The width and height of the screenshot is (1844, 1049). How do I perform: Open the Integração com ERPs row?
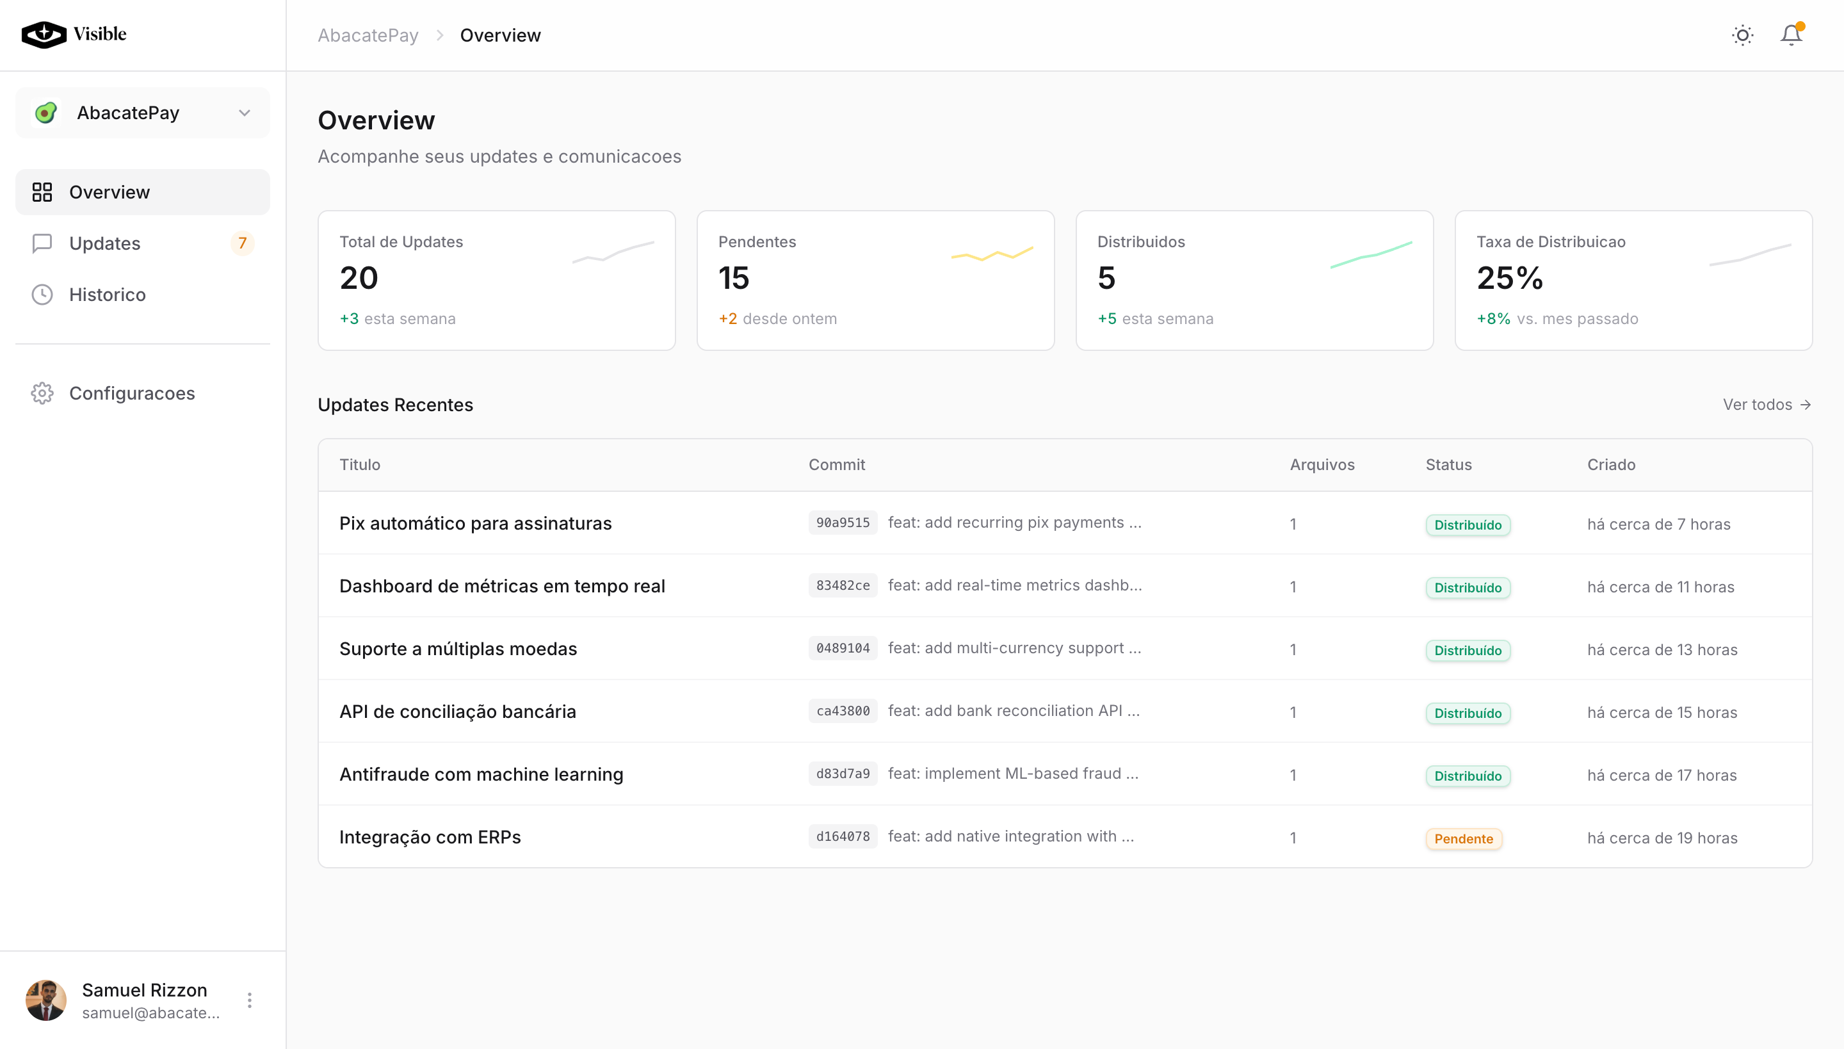coord(430,837)
